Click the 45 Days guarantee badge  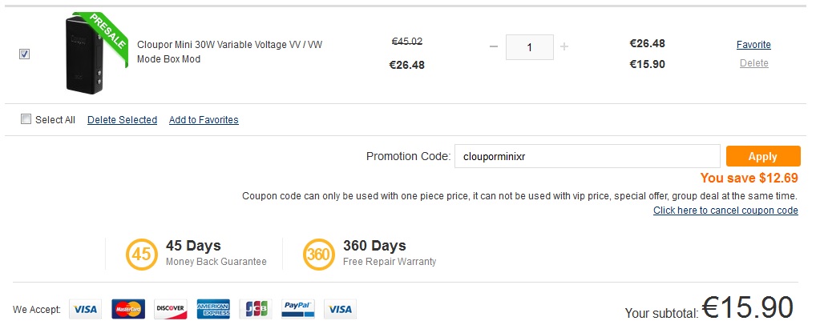pyautogui.click(x=141, y=255)
